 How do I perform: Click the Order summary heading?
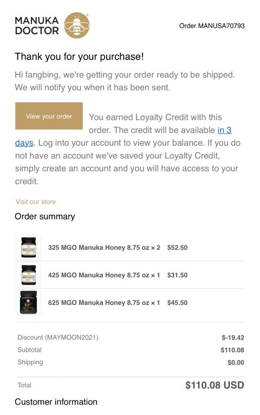[45, 216]
